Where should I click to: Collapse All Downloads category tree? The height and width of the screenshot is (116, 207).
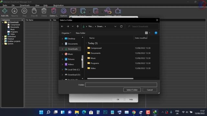point(3,22)
